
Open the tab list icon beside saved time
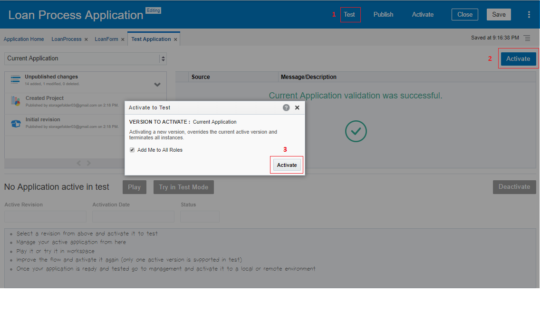(527, 38)
